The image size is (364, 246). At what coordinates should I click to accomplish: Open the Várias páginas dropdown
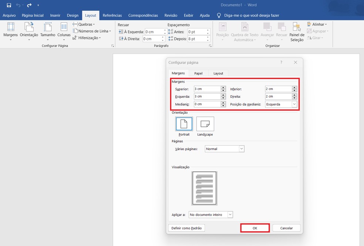click(242, 149)
